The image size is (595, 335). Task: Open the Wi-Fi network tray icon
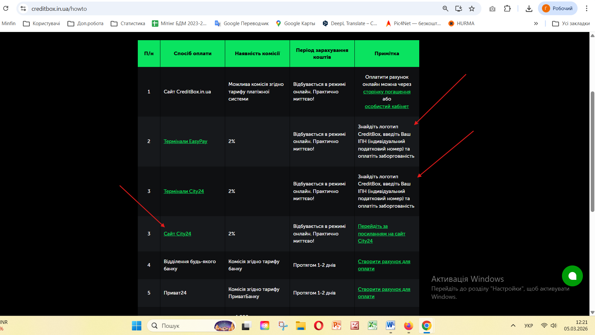[544, 326]
